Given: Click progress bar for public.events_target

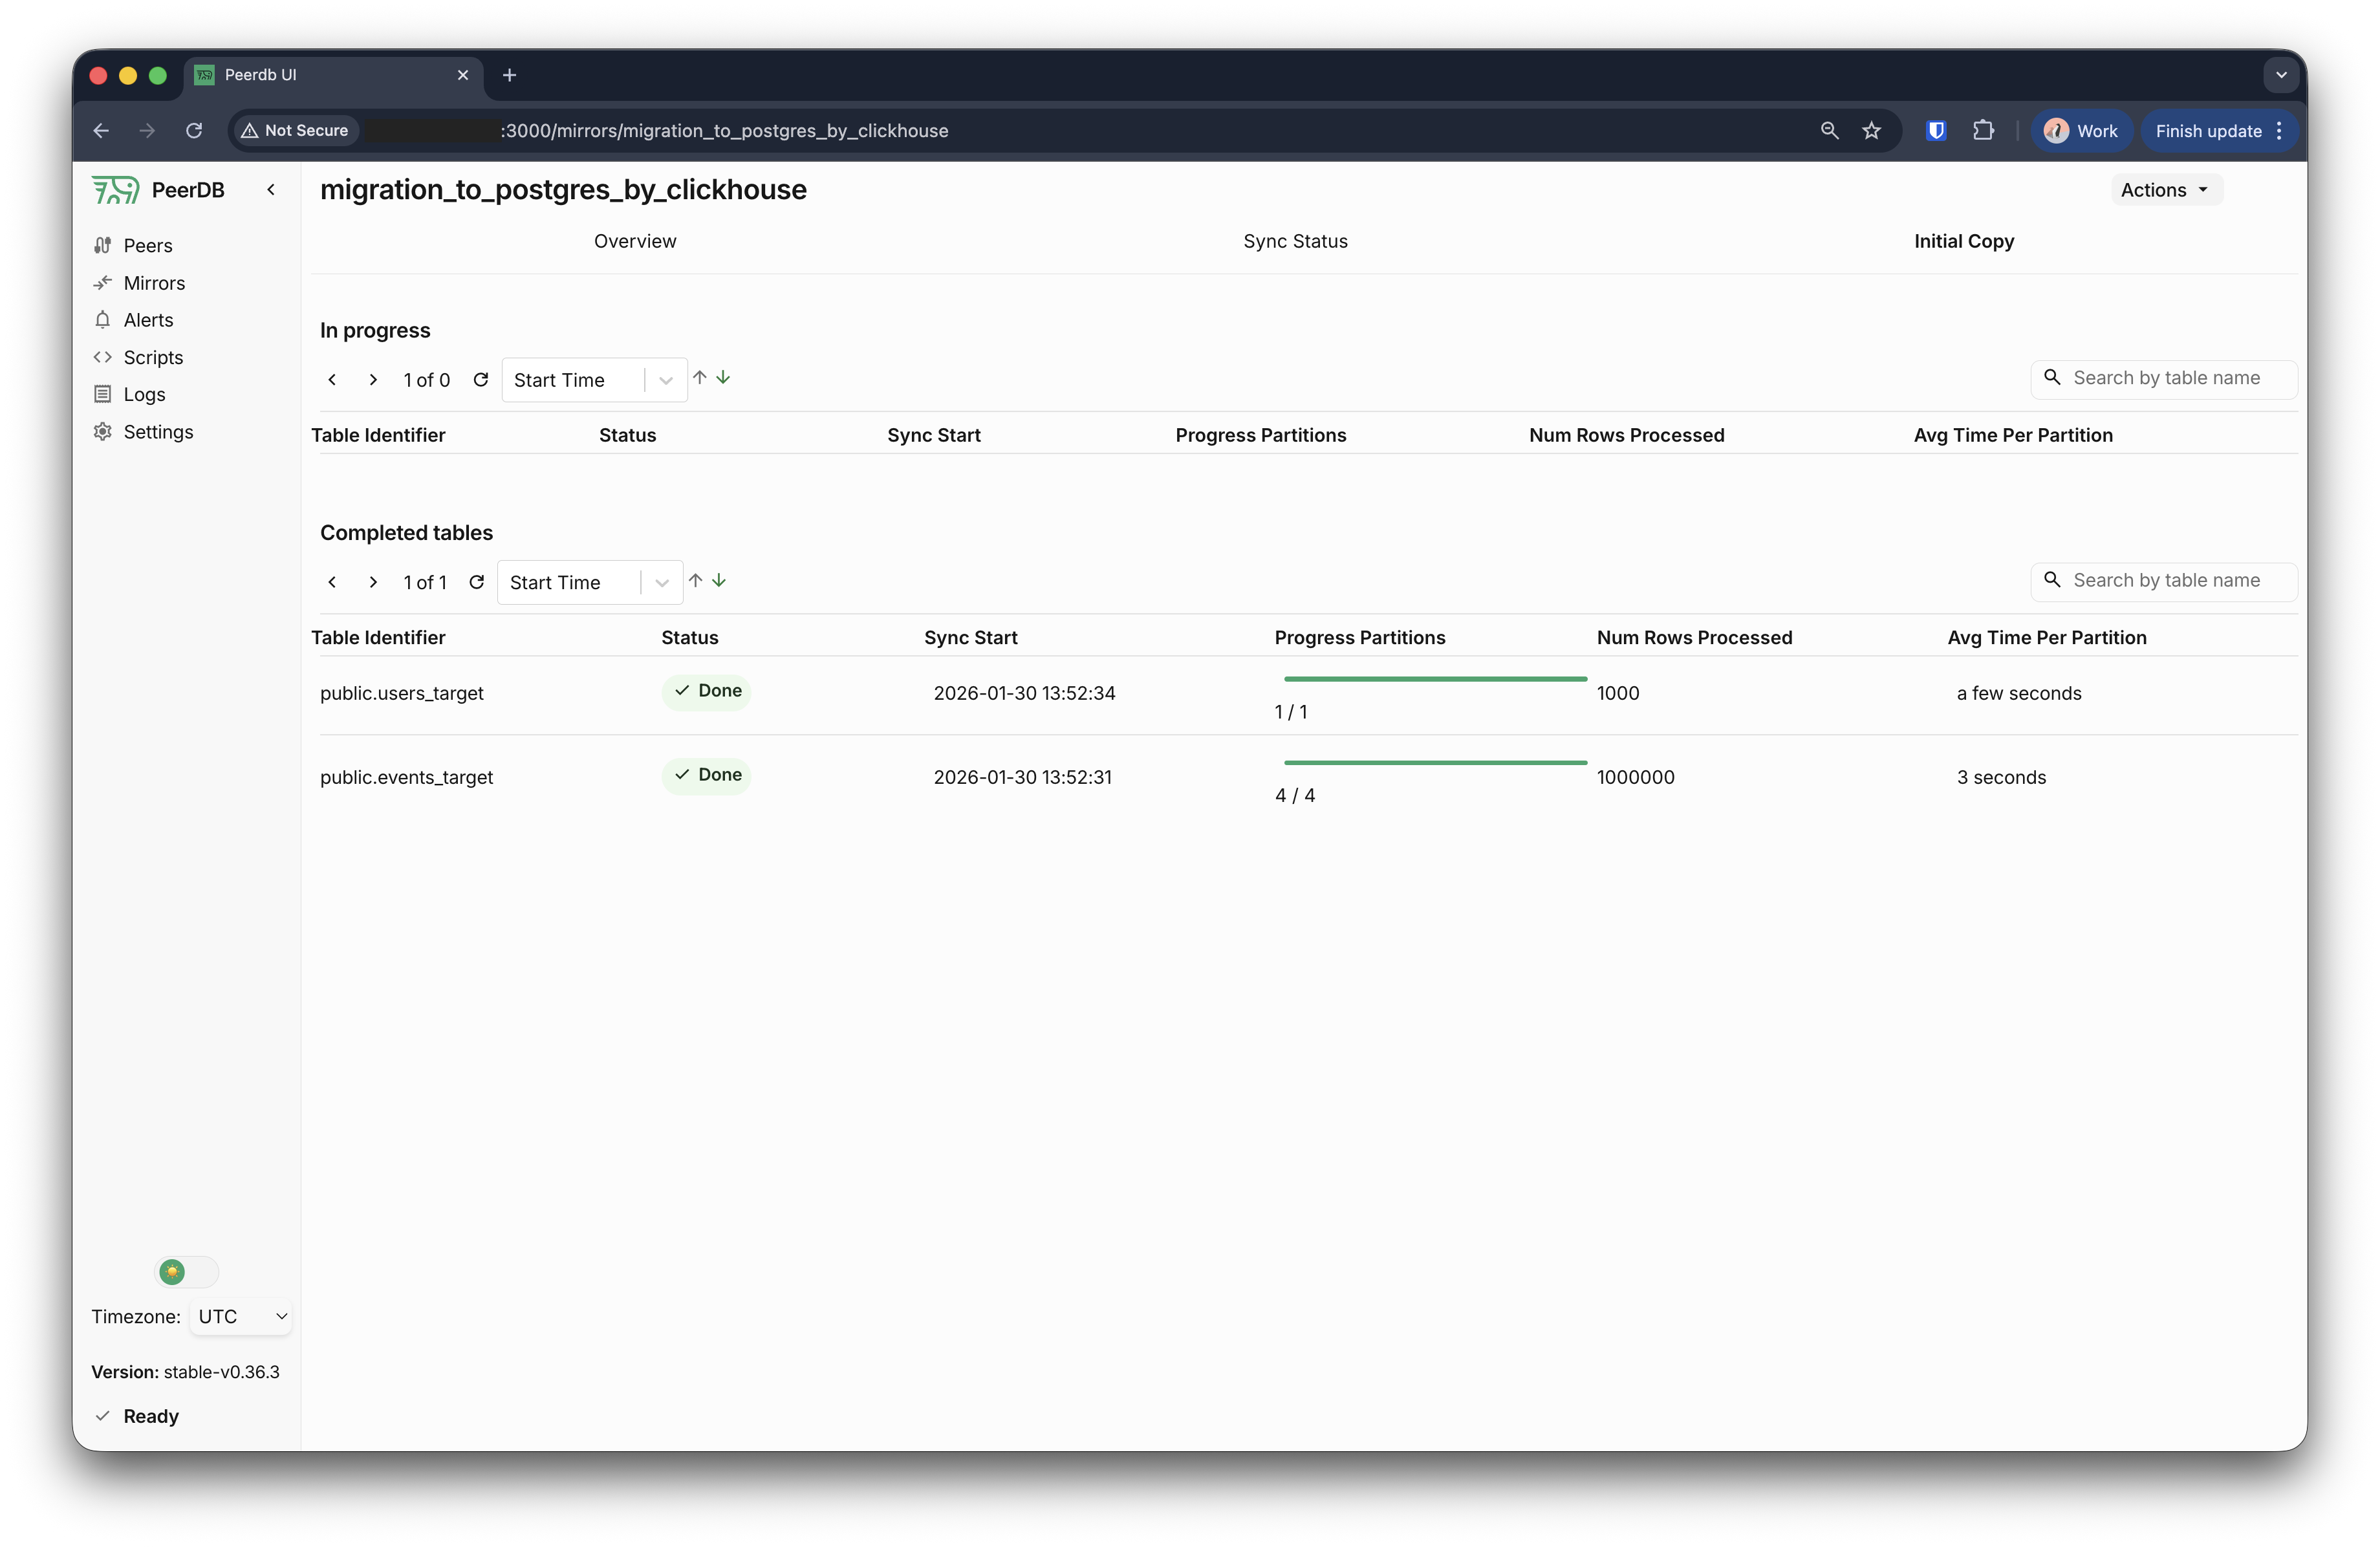Looking at the screenshot, I should pyautogui.click(x=1435, y=763).
